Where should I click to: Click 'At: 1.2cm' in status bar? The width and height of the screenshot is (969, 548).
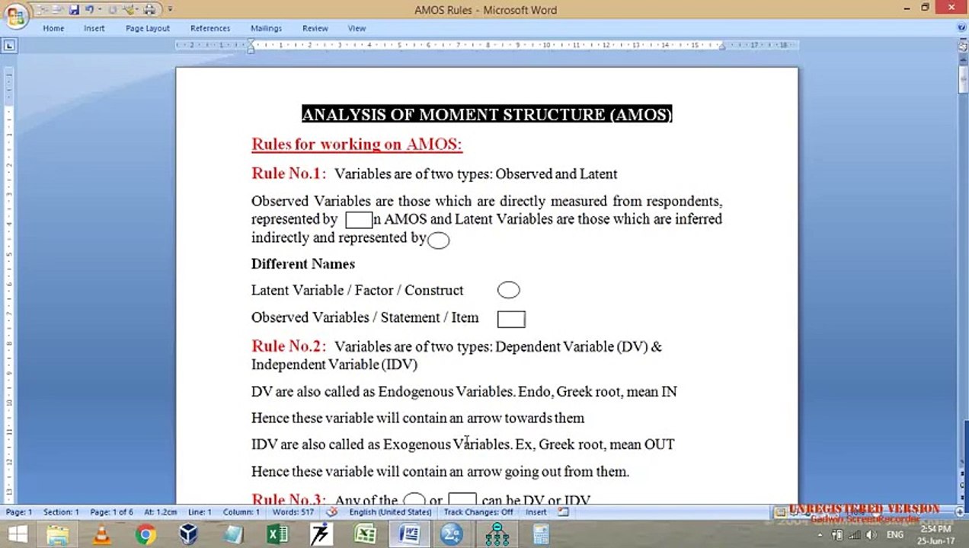click(160, 512)
